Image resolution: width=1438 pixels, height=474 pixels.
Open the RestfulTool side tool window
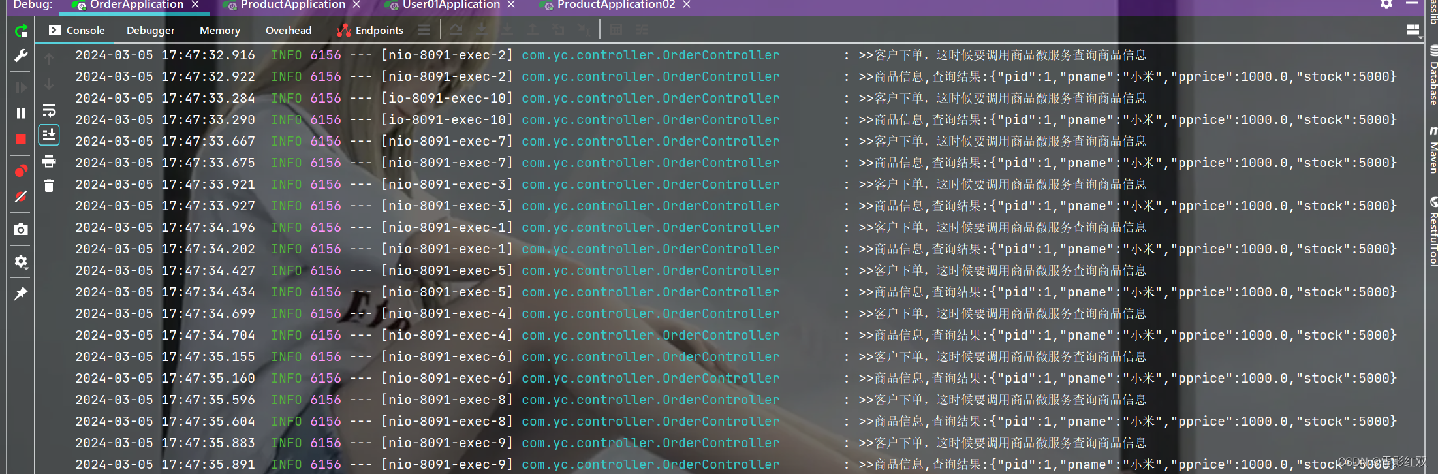(x=1433, y=231)
